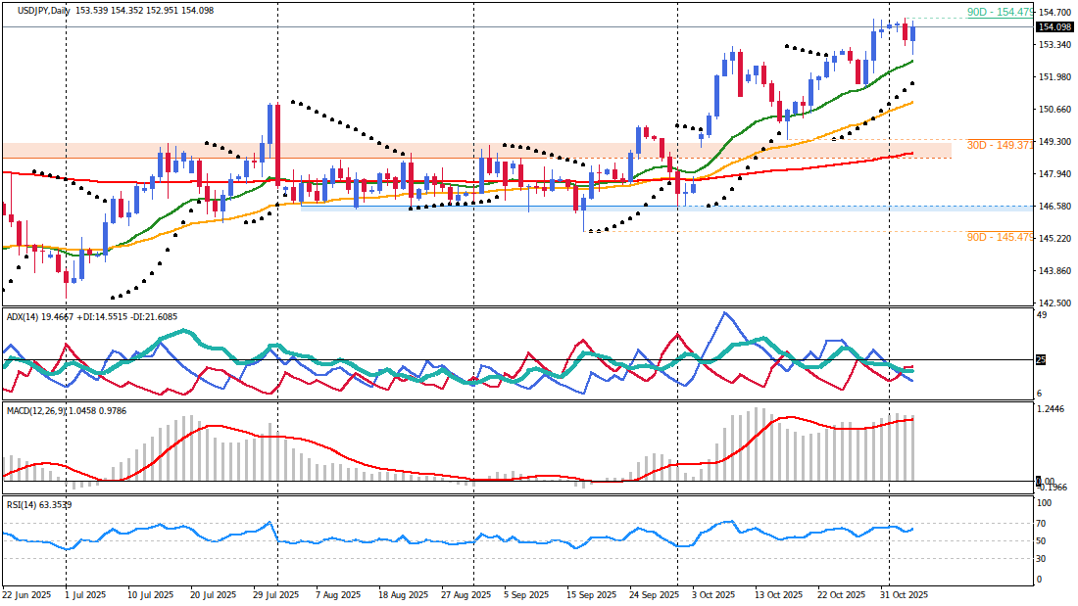This screenshot has width=1078, height=606.
Task: Click the RSI scale value 100
Action: (1044, 503)
